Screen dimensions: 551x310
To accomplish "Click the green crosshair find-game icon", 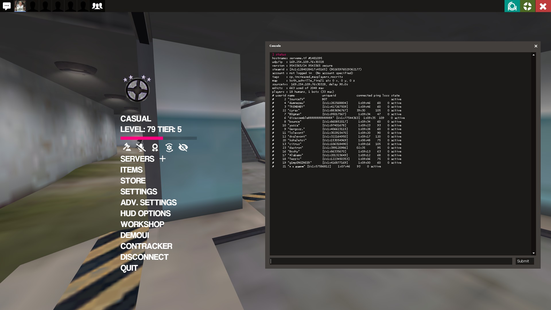I will pyautogui.click(x=527, y=6).
